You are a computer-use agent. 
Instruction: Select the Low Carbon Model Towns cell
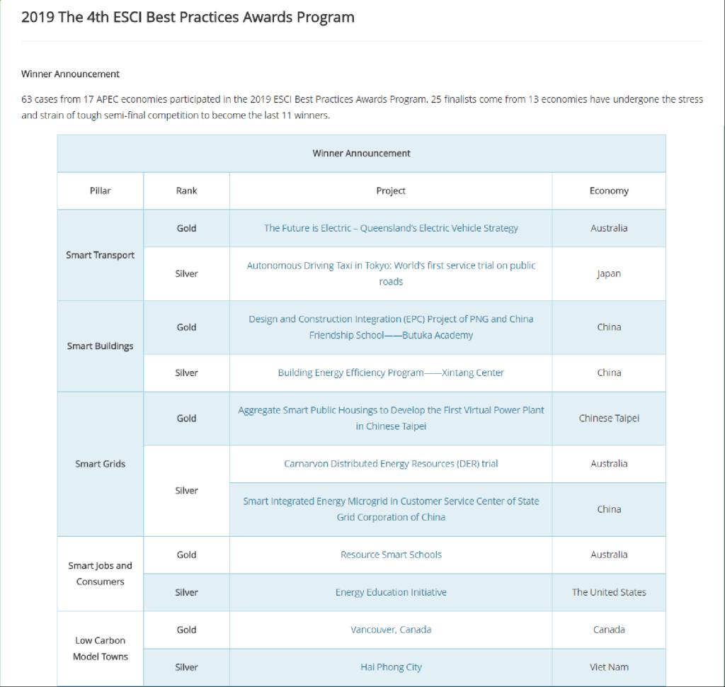(100, 648)
